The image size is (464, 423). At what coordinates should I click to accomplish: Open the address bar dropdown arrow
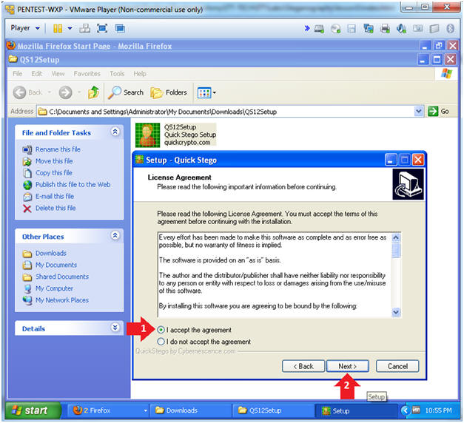(418, 112)
